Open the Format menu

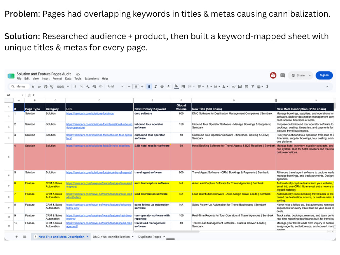click(x=57, y=79)
